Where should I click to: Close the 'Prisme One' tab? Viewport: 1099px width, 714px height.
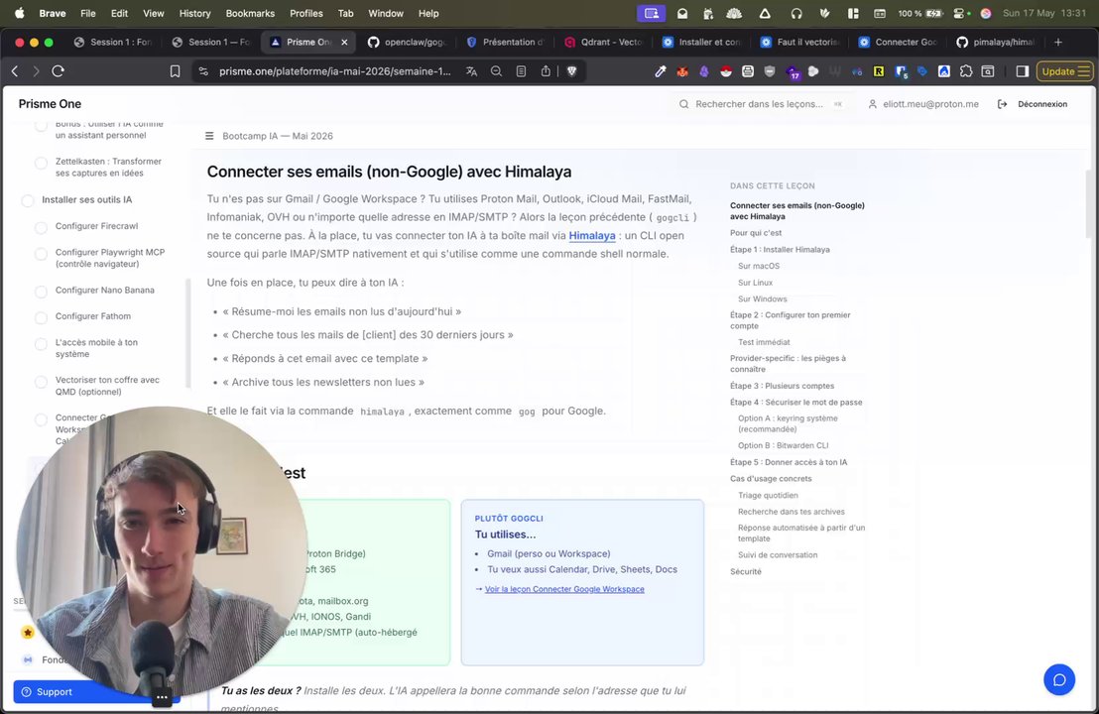[344, 42]
